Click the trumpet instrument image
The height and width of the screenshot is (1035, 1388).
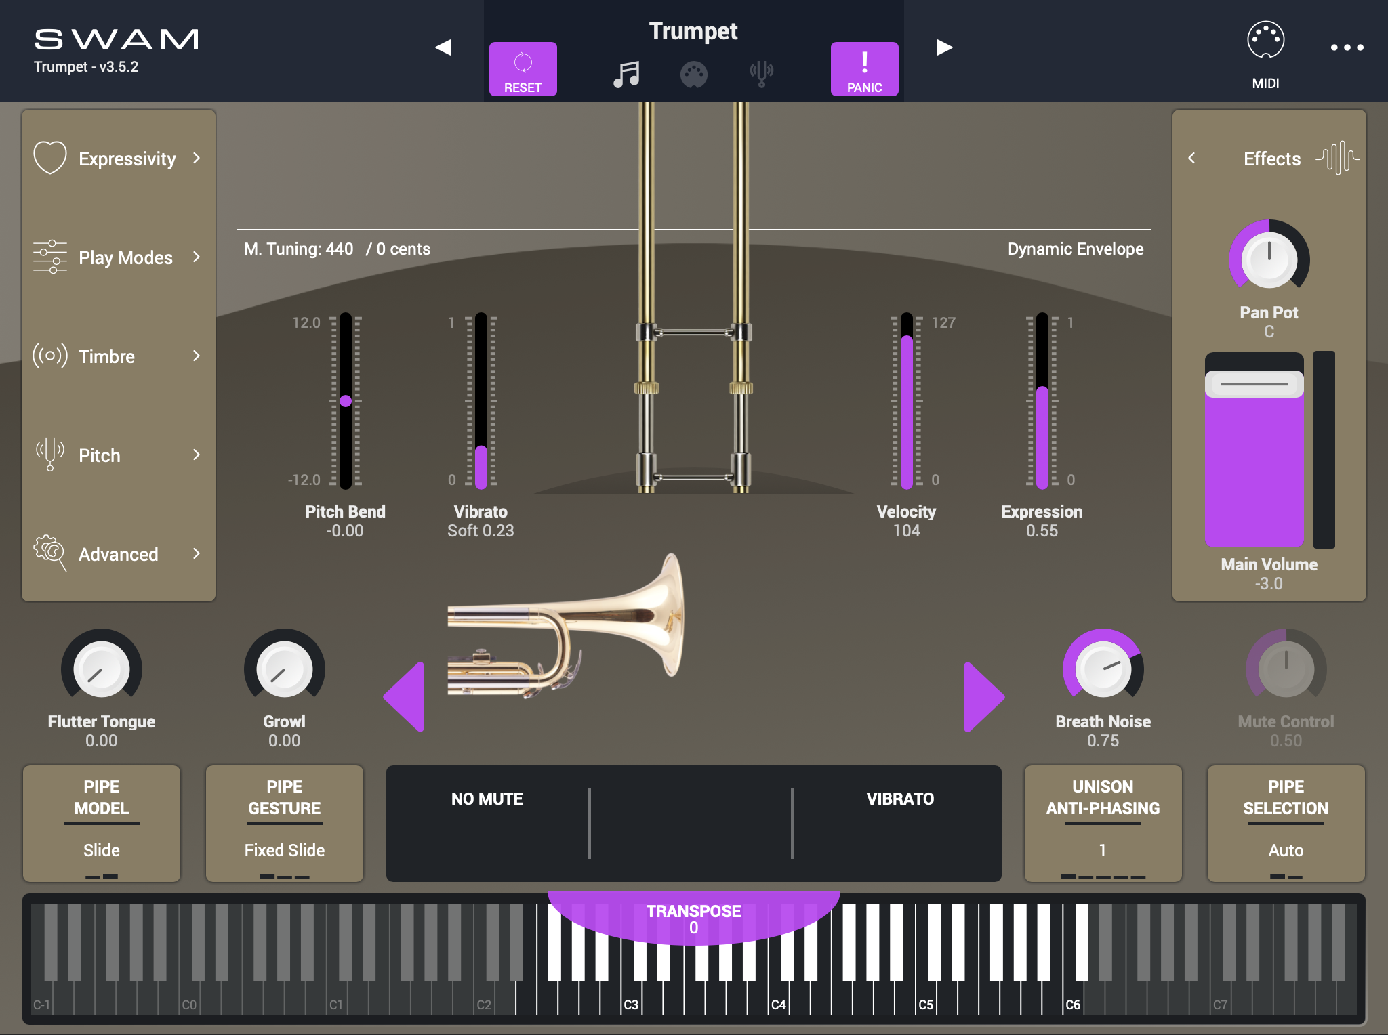565,626
